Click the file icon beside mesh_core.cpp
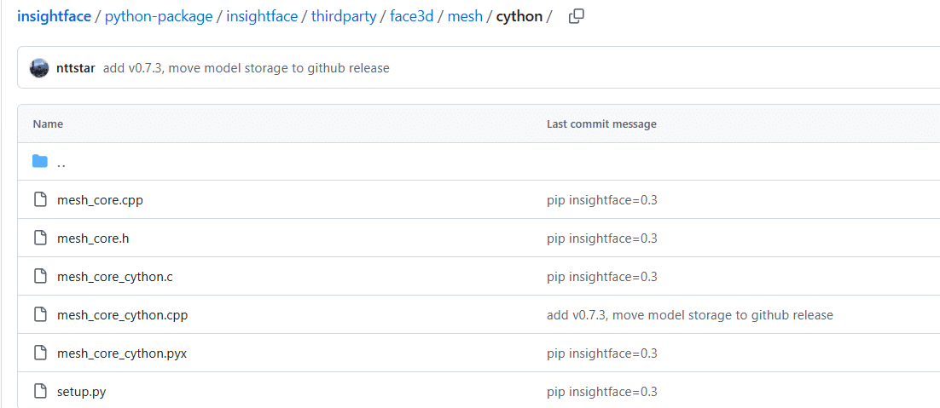 (x=39, y=200)
